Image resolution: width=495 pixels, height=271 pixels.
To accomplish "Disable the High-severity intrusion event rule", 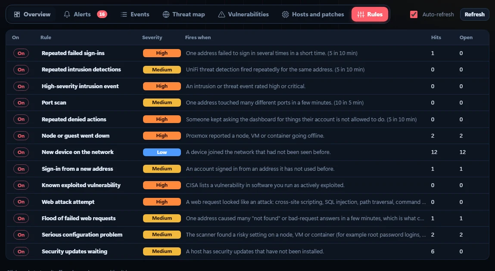I will pos(21,86).
